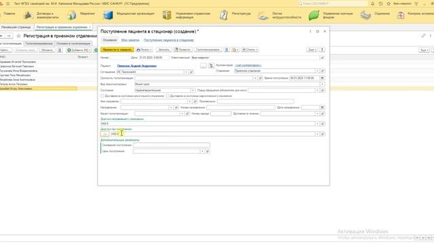The width and height of the screenshot is (434, 244).
Task: Click Обновить button in registration list
Action: [x=47, y=50]
